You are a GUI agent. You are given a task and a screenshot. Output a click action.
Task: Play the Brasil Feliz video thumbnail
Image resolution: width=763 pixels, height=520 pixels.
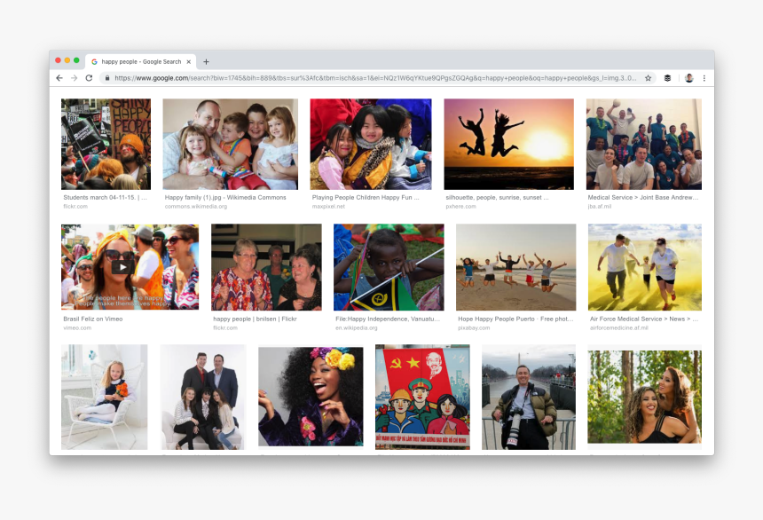(123, 266)
